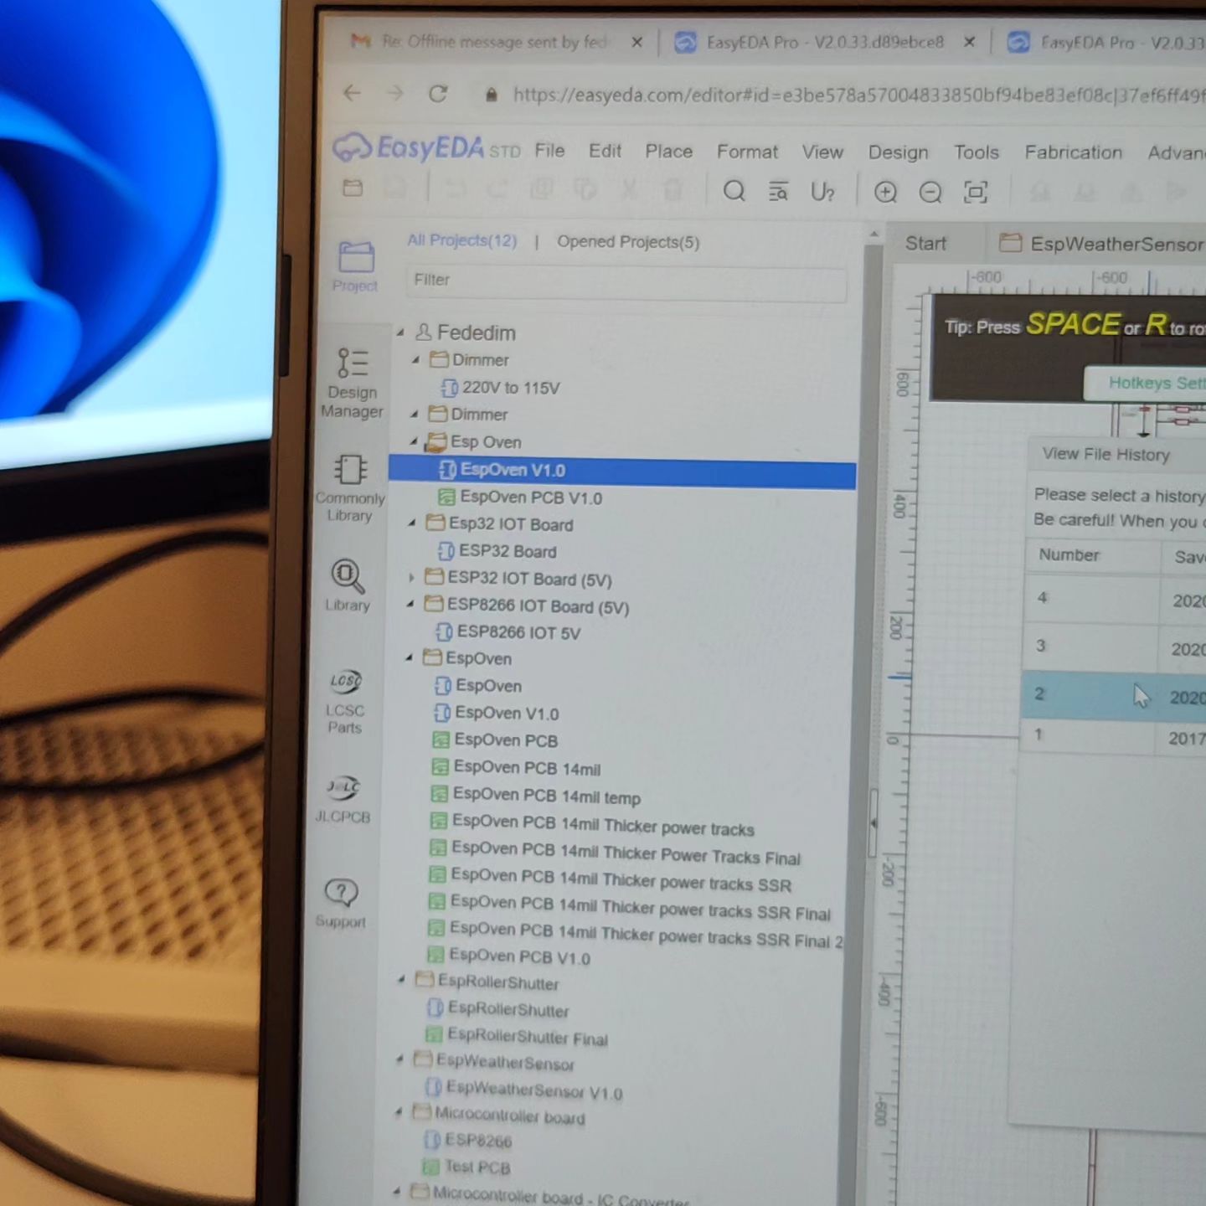Open the LCSC Parts catalog
The image size is (1206, 1206).
pyautogui.click(x=345, y=702)
